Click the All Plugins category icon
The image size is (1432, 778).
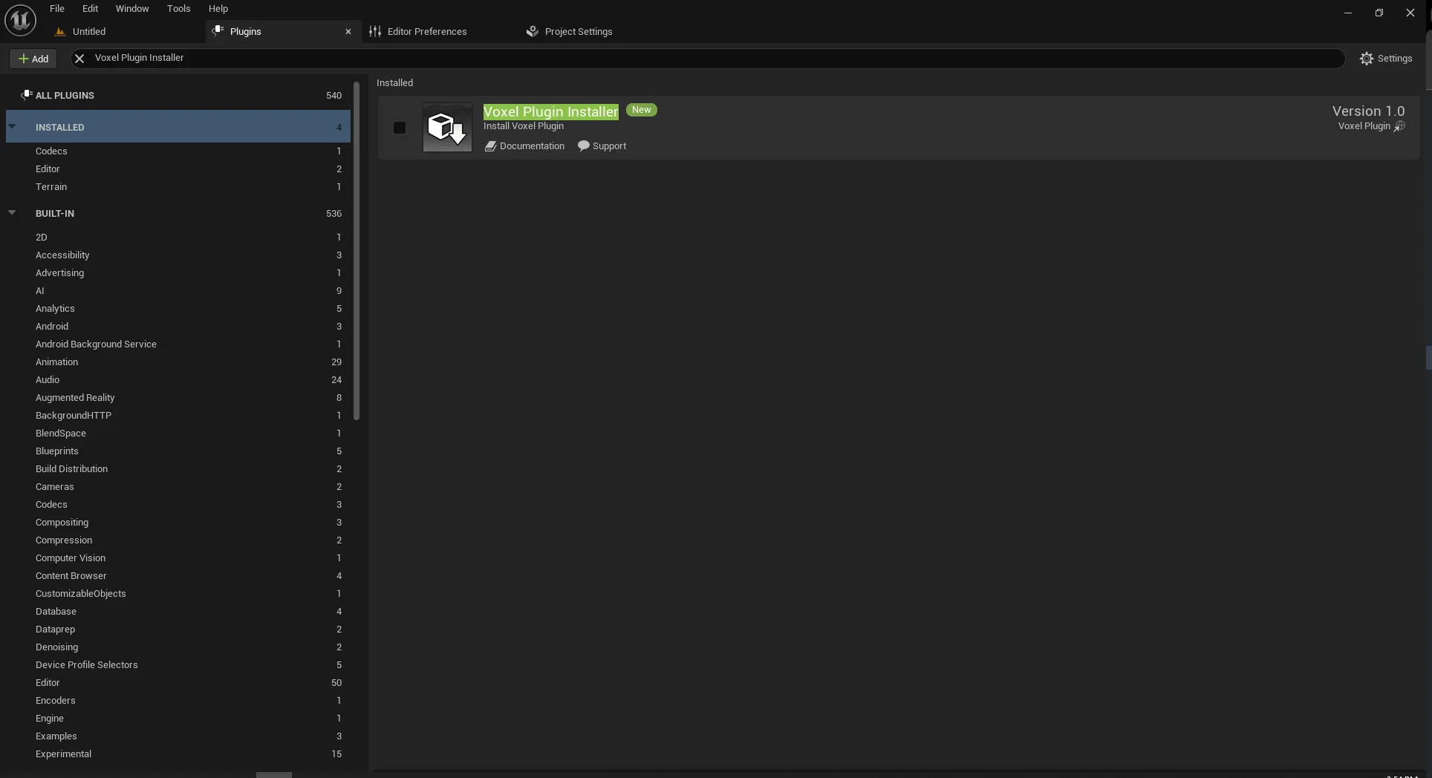[x=26, y=95]
